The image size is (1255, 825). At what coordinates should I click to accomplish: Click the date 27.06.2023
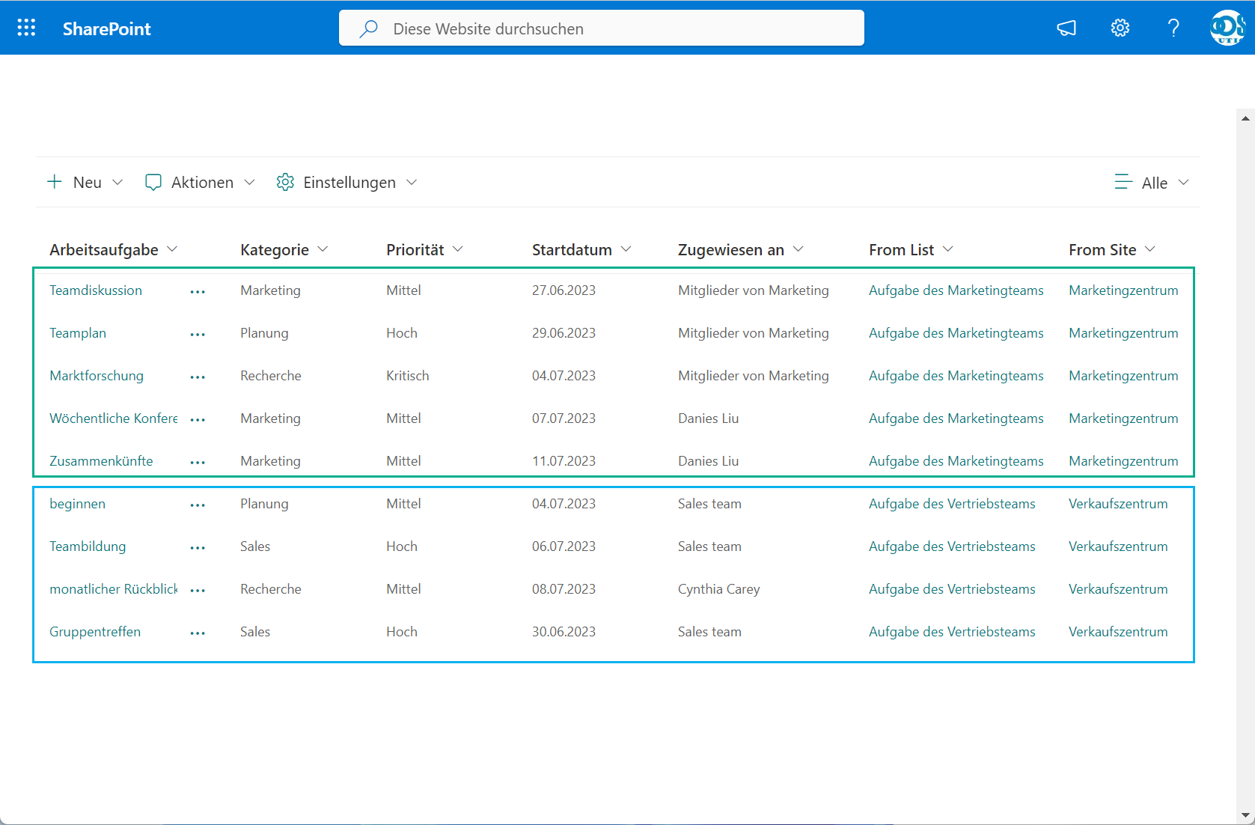click(x=564, y=290)
